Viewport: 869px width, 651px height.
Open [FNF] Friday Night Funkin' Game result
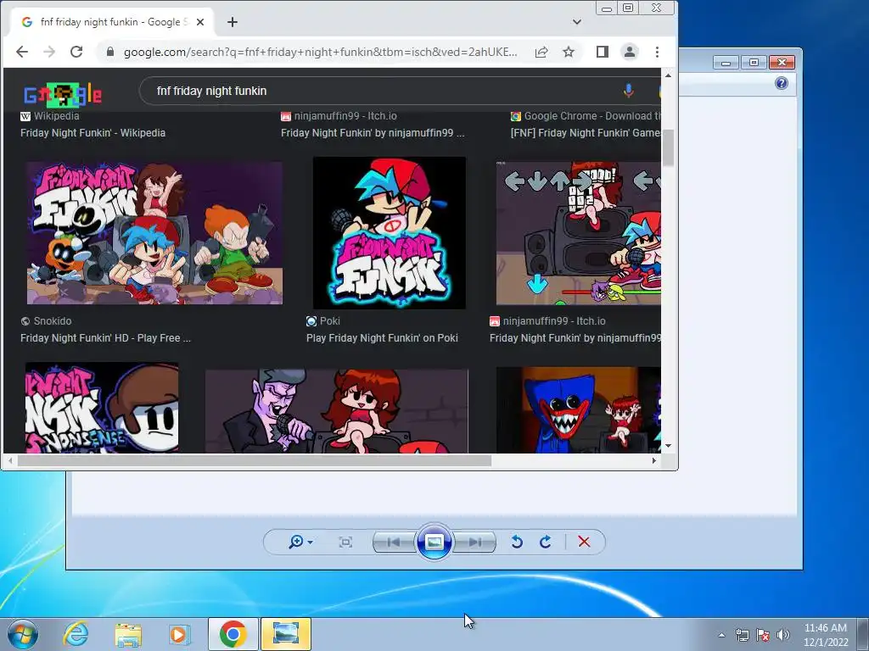point(586,133)
